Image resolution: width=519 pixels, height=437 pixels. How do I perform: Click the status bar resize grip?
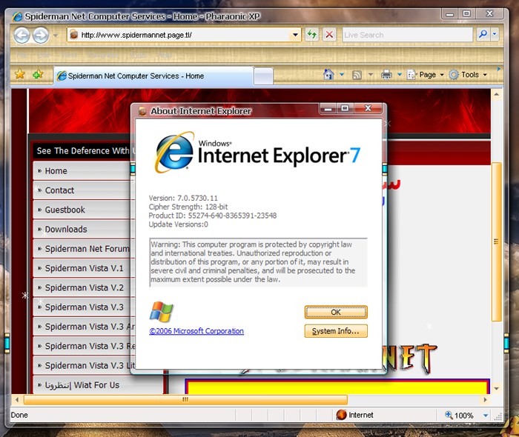pos(497,416)
